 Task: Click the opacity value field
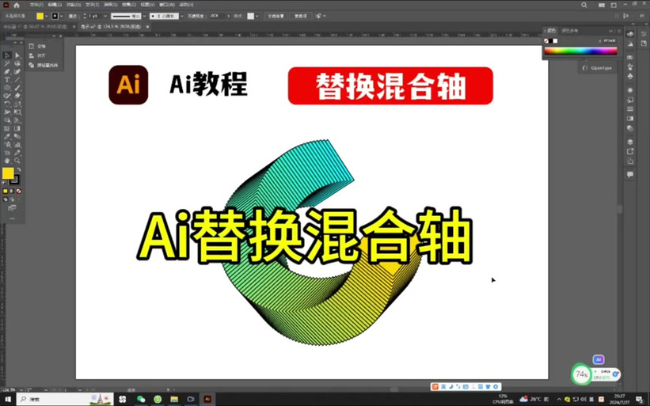[217, 16]
